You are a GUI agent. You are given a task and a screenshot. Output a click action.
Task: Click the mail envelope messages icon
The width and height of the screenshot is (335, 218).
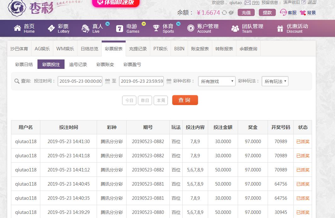click(x=247, y=3)
